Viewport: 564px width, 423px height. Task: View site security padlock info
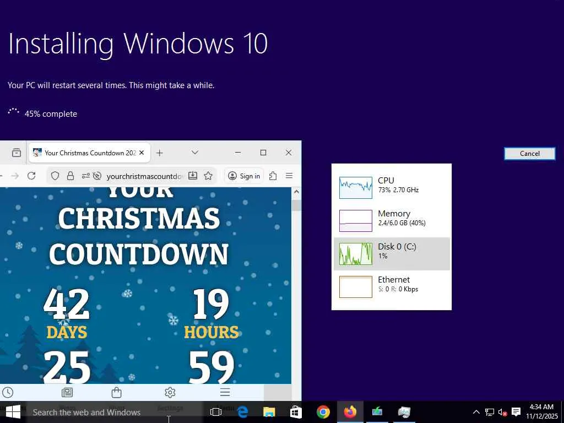[70, 176]
